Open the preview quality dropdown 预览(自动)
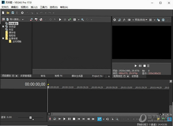 [x=141, y=20]
